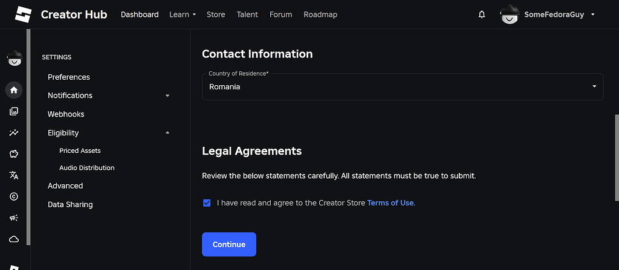619x270 pixels.
Task: Go to Home in the sidebar
Action: point(14,90)
